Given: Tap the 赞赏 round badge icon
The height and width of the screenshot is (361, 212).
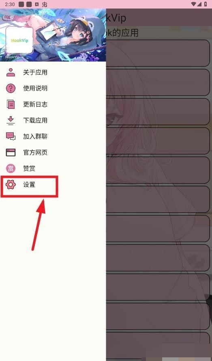Looking at the screenshot, I should pyautogui.click(x=11, y=169).
